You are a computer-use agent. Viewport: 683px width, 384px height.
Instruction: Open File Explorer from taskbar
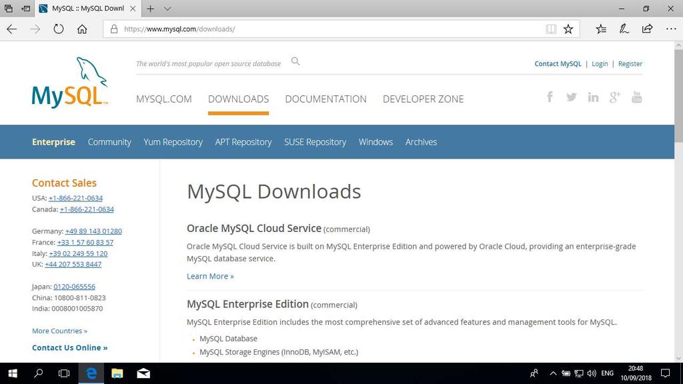coord(117,373)
